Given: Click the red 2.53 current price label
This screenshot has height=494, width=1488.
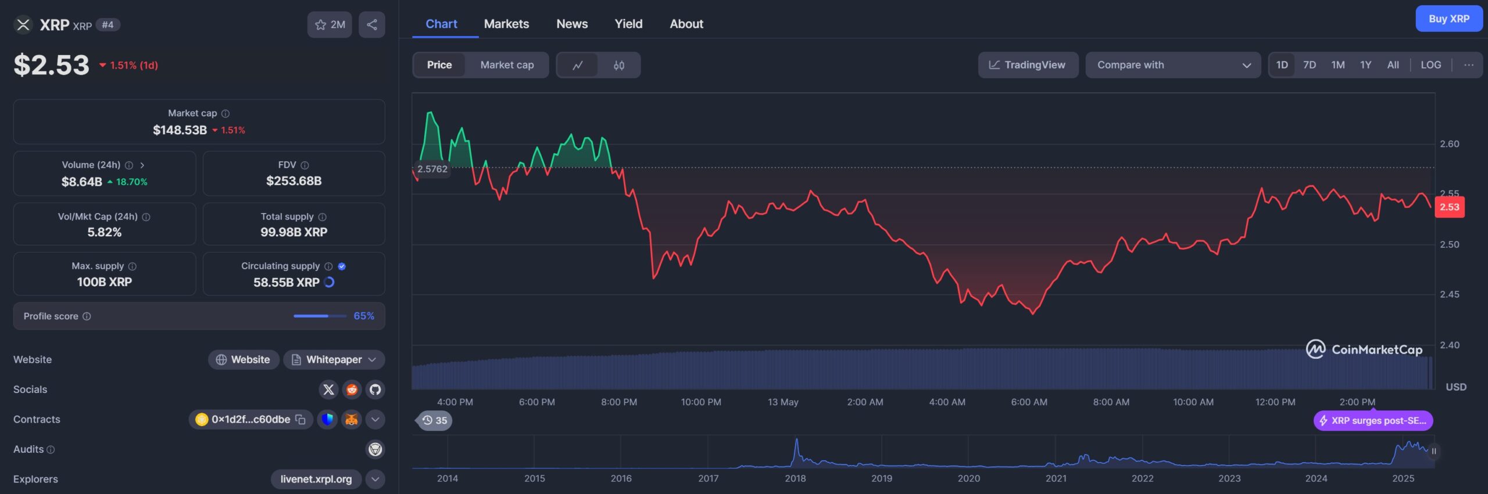Looking at the screenshot, I should (x=1450, y=207).
